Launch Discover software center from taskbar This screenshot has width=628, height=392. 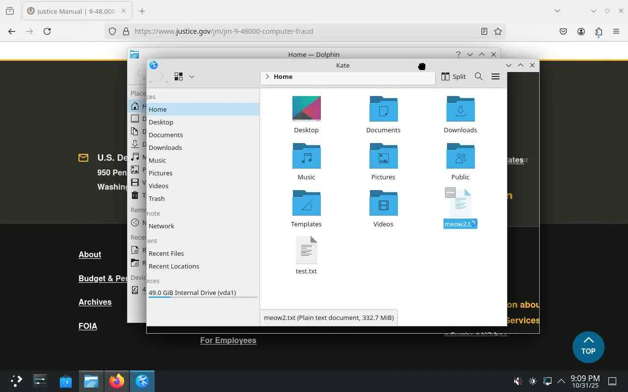pyautogui.click(x=65, y=381)
